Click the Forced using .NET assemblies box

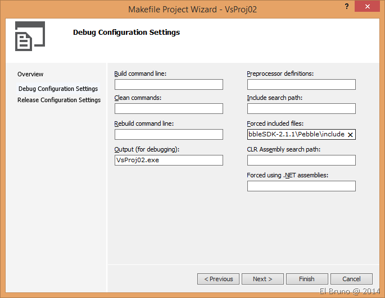301,186
